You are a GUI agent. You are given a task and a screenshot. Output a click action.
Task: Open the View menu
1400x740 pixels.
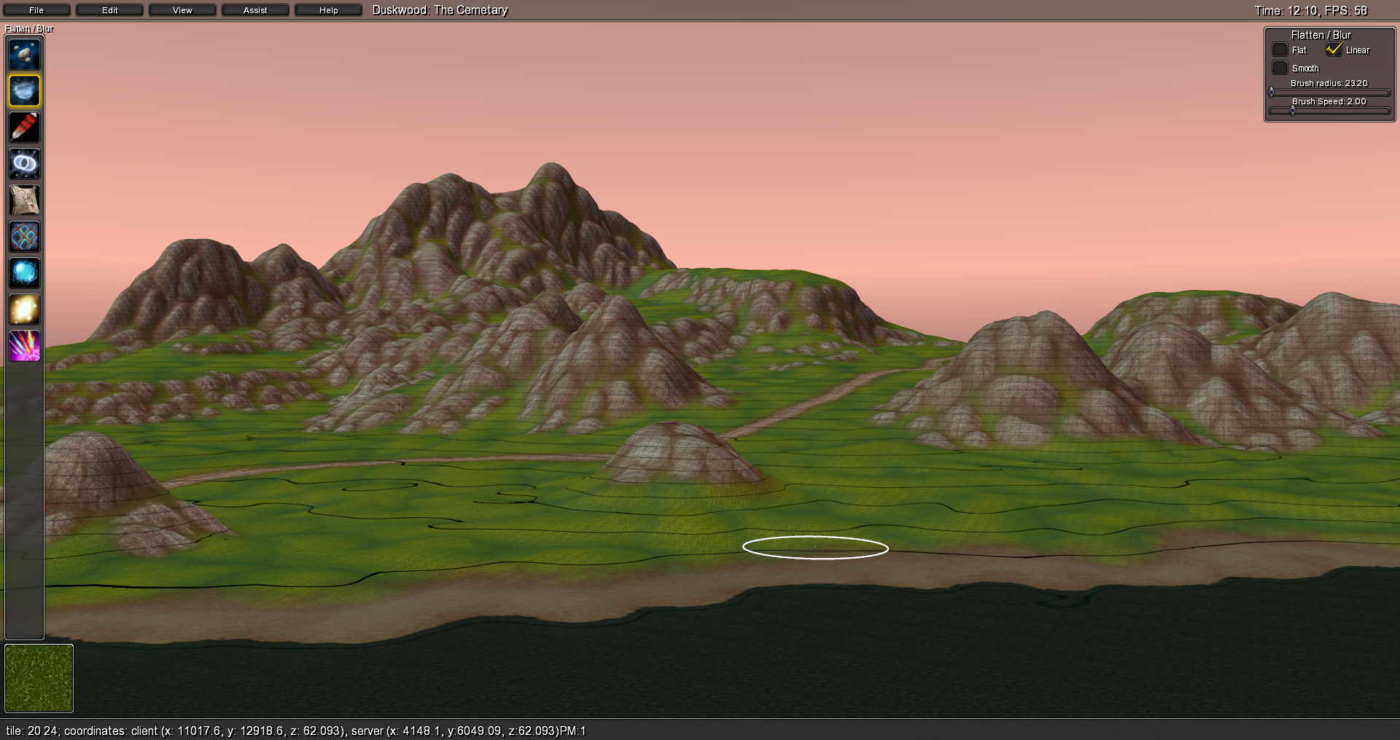point(182,10)
